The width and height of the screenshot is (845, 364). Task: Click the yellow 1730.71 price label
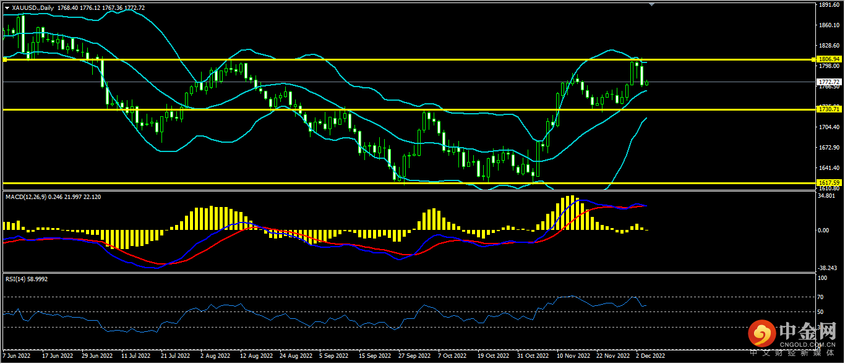tap(828, 109)
